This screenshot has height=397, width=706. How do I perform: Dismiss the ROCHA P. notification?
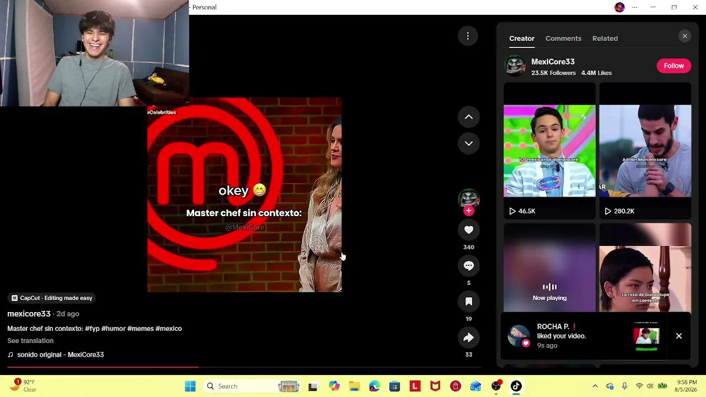[679, 336]
